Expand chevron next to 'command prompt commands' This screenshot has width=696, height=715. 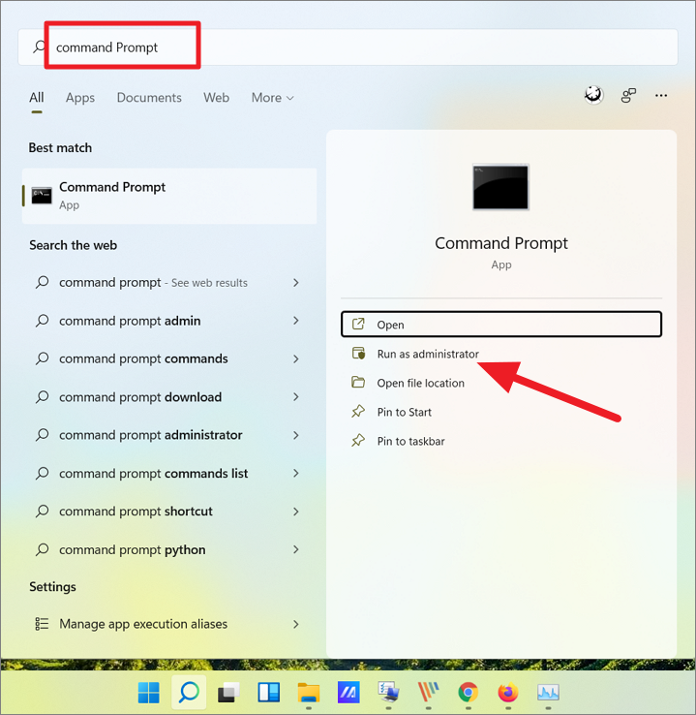[296, 358]
